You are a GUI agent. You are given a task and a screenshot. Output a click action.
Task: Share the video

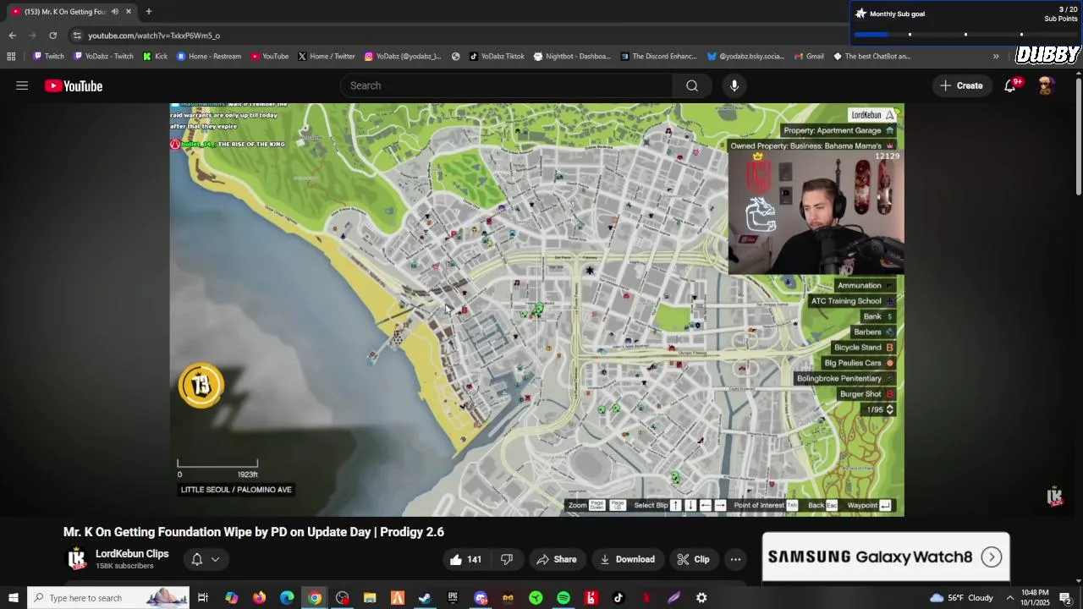pyautogui.click(x=556, y=559)
